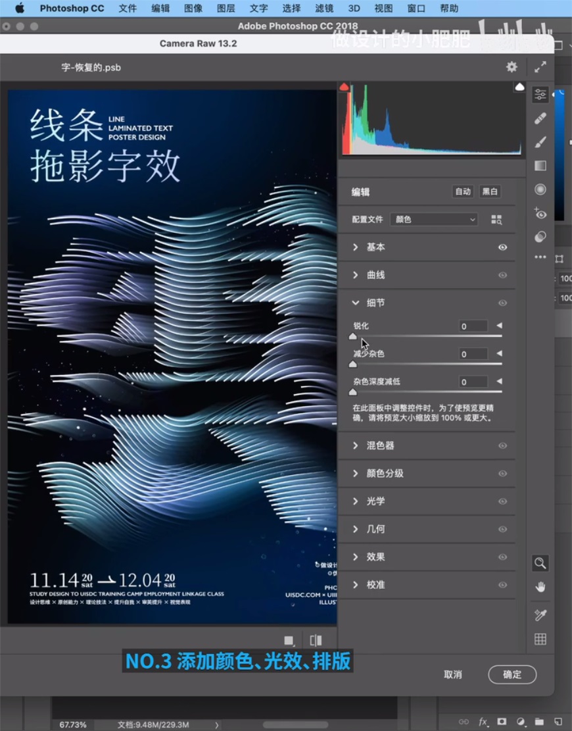Open the 图层 menu

pos(226,9)
